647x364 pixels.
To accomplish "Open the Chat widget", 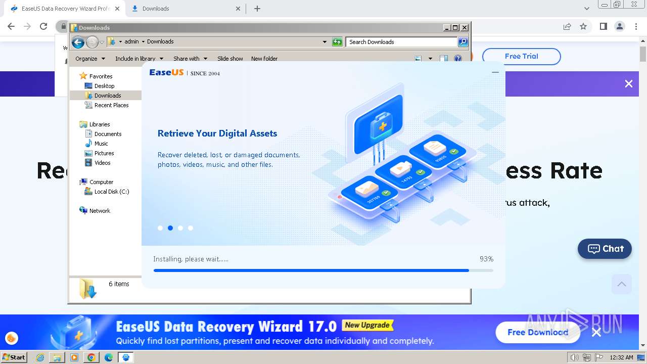I will 605,249.
